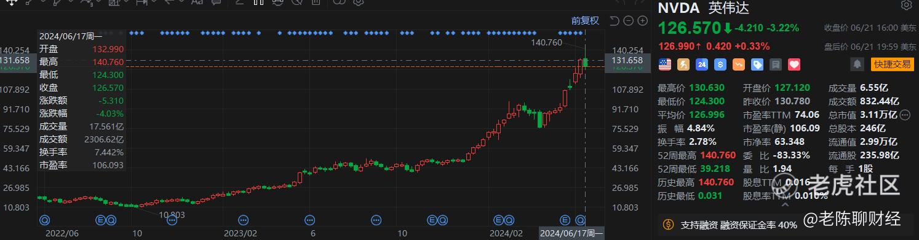The width and height of the screenshot is (919, 240).
Task: Open the 前复权 price adjustment dropdown
Action: 584,20
